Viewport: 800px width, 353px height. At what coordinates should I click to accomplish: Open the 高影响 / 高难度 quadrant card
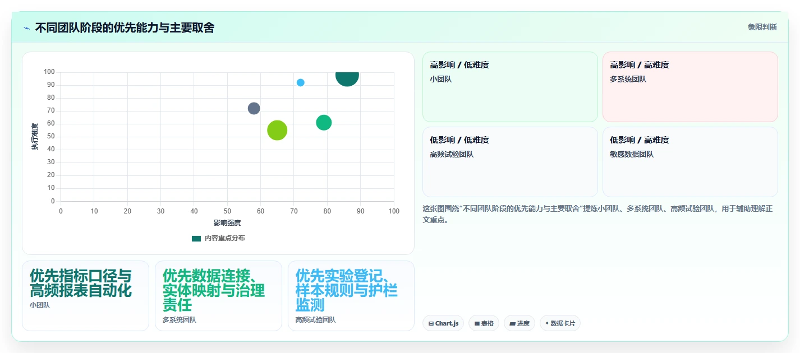tap(690, 87)
